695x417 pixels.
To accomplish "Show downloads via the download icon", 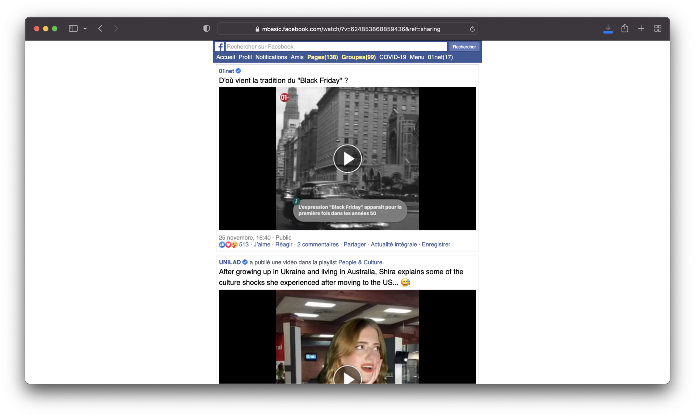I will point(608,29).
